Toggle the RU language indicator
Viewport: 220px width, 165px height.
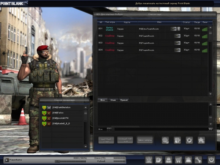click(x=211, y=129)
